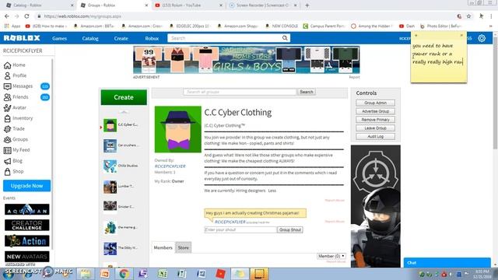Open the Member rank dropdown

(331, 256)
